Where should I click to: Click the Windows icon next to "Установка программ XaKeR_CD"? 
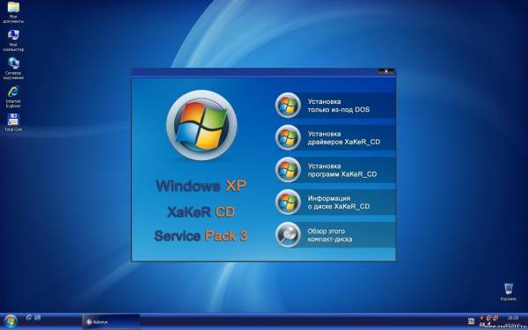[x=288, y=170]
